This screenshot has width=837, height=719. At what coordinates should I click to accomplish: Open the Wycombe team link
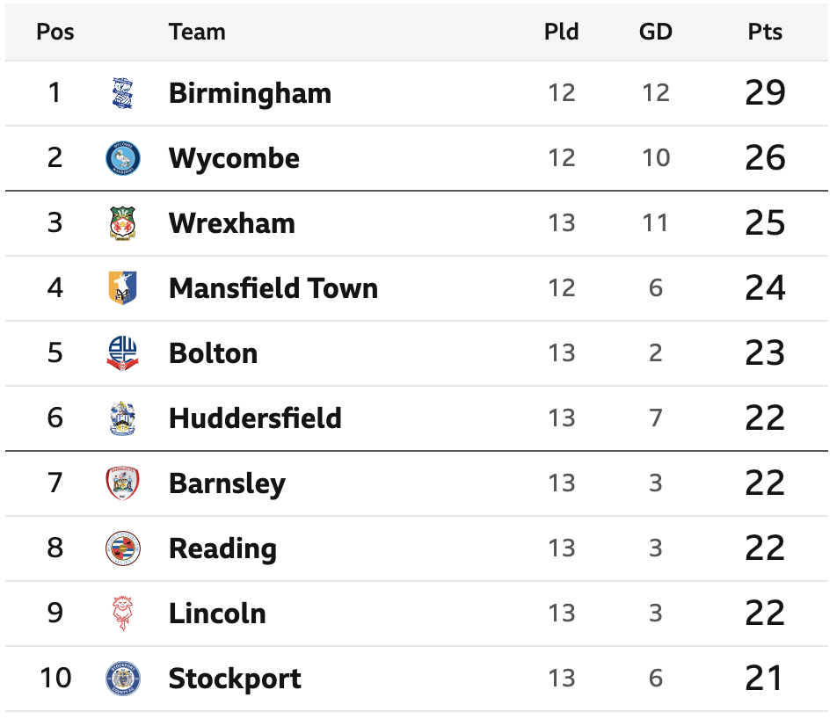click(234, 159)
